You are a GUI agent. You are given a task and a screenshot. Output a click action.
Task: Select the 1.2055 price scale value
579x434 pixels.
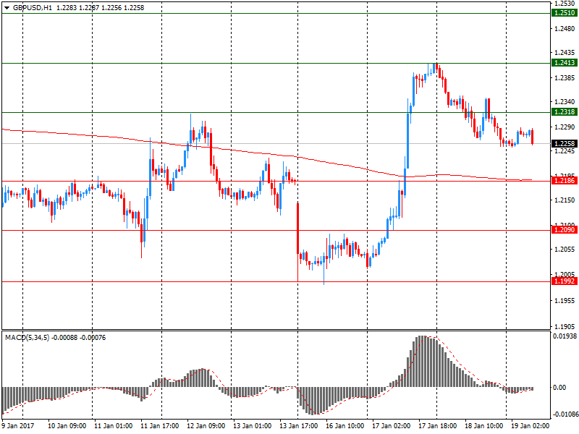point(565,250)
